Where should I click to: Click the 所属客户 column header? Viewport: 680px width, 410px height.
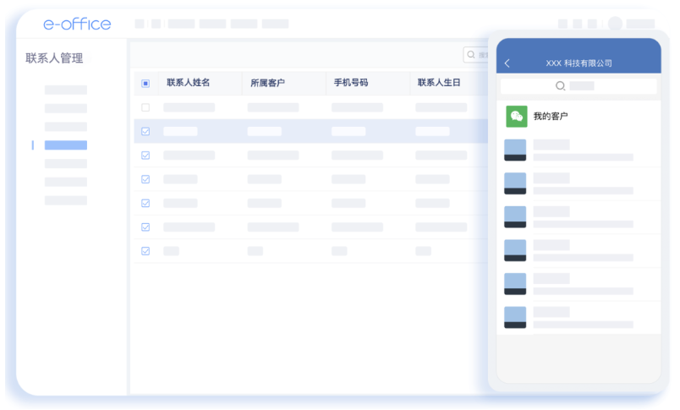coord(267,83)
